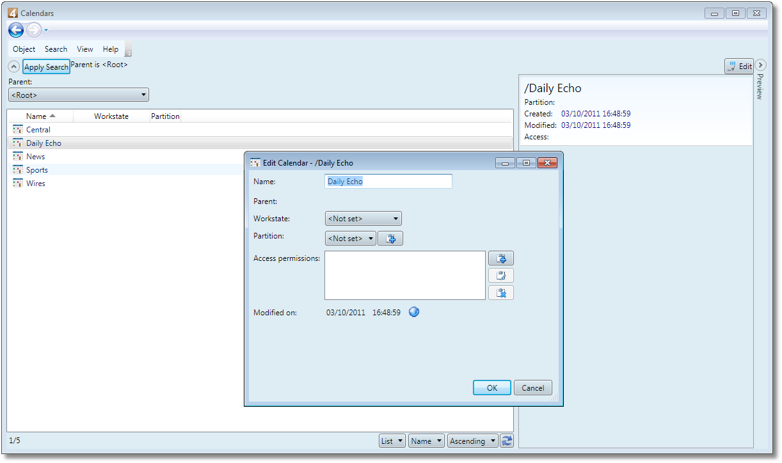The width and height of the screenshot is (782, 463).
Task: Open the View menu
Action: point(85,49)
